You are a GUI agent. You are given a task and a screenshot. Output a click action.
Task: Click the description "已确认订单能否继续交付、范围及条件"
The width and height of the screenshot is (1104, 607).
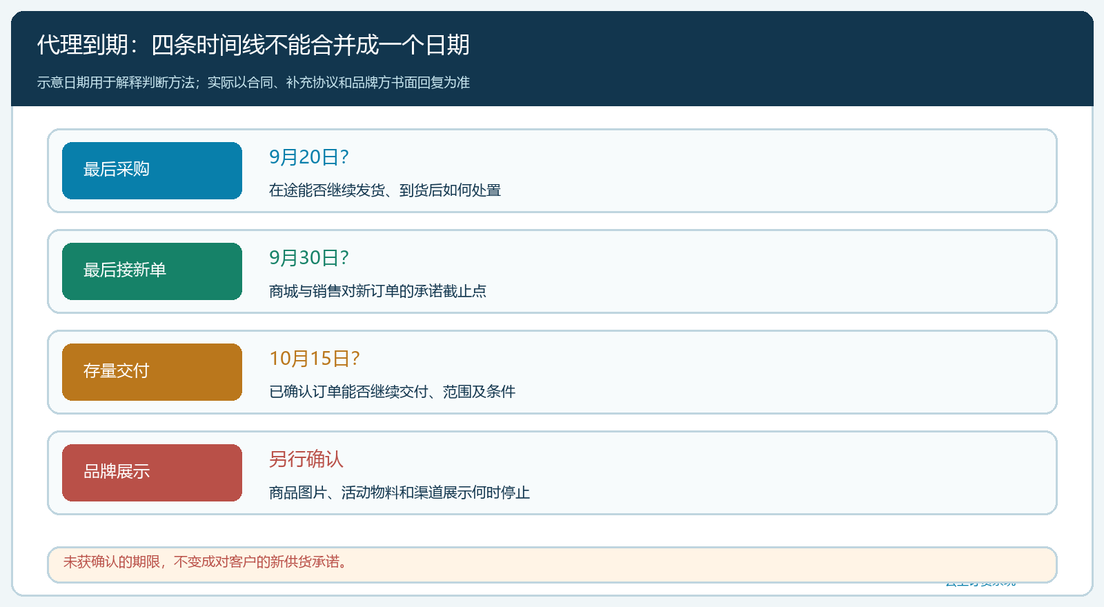(x=392, y=392)
